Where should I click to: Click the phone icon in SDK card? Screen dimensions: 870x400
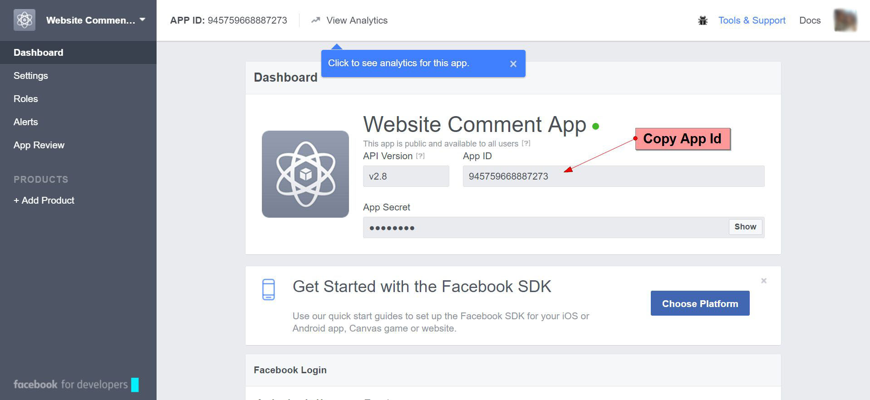[x=269, y=289]
